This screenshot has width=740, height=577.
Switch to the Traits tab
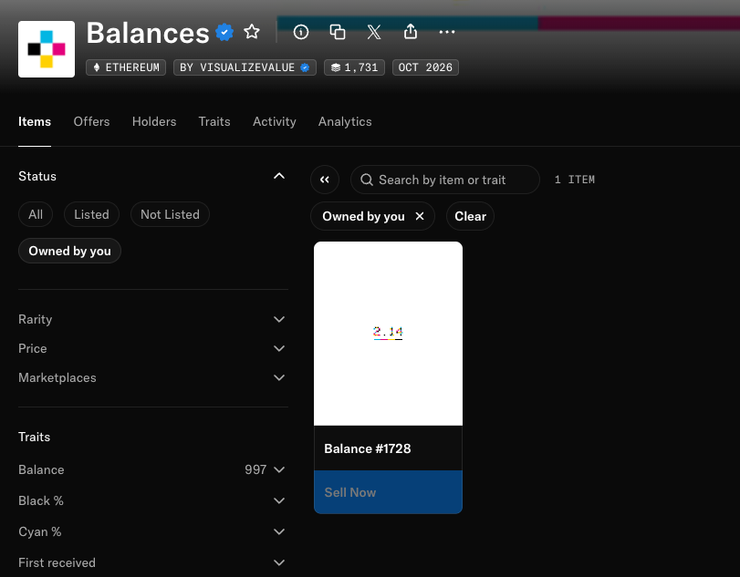(214, 121)
